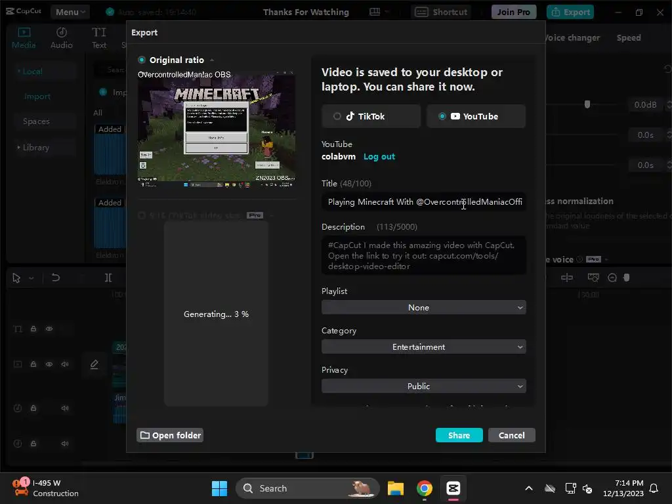Hide the main video track with eye icon
672x504 pixels.
pos(49,364)
